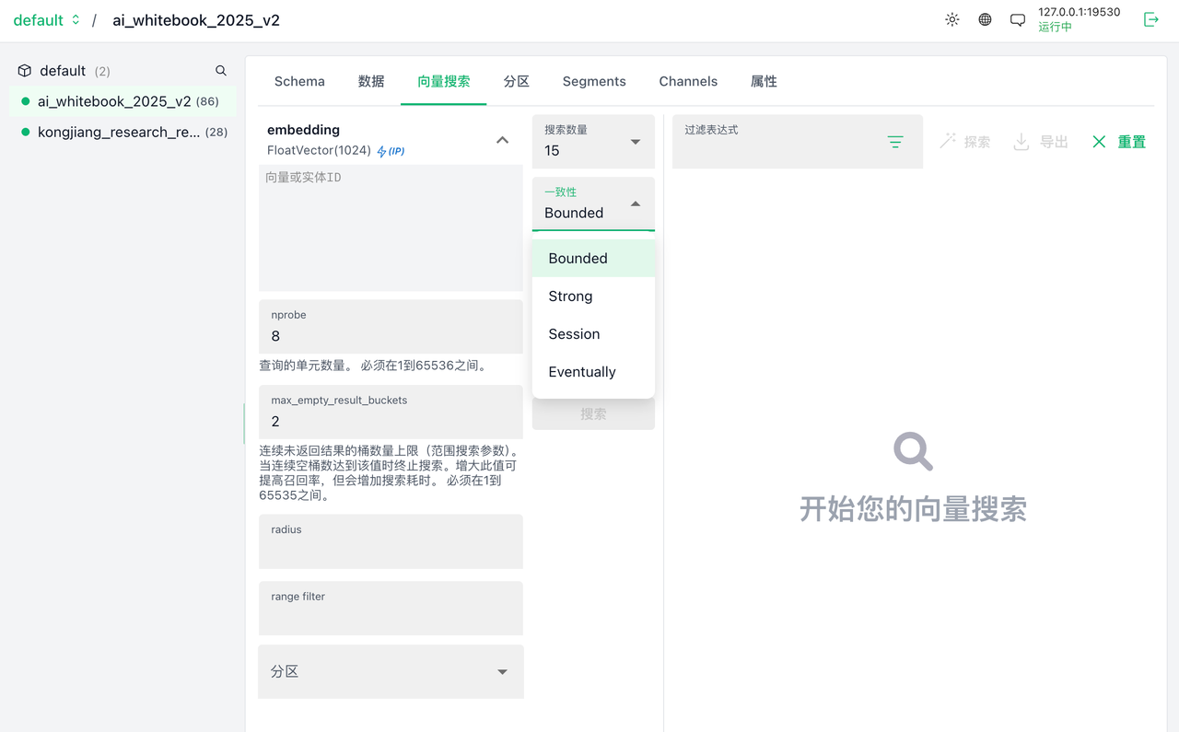Open the partition dropdown

391,671
